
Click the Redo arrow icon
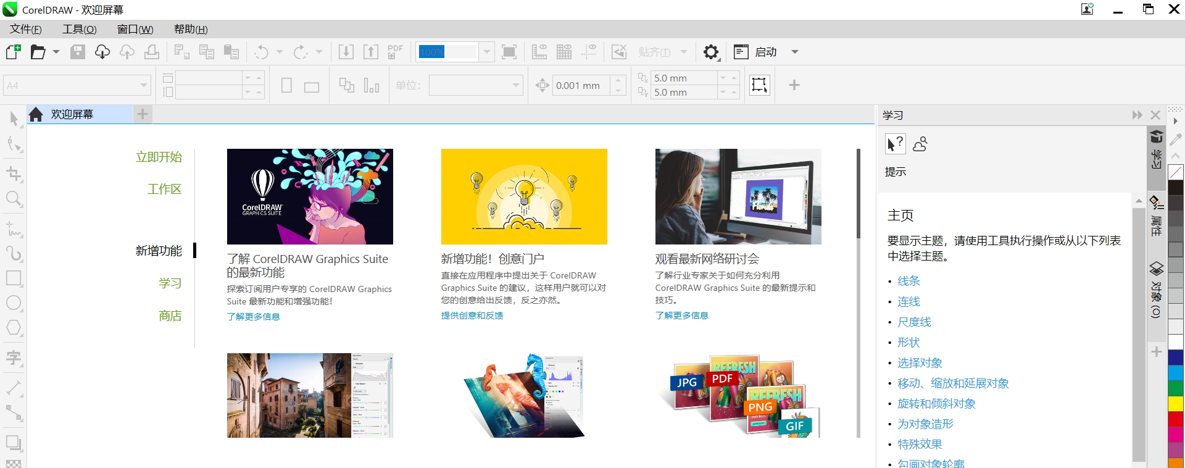pos(301,52)
